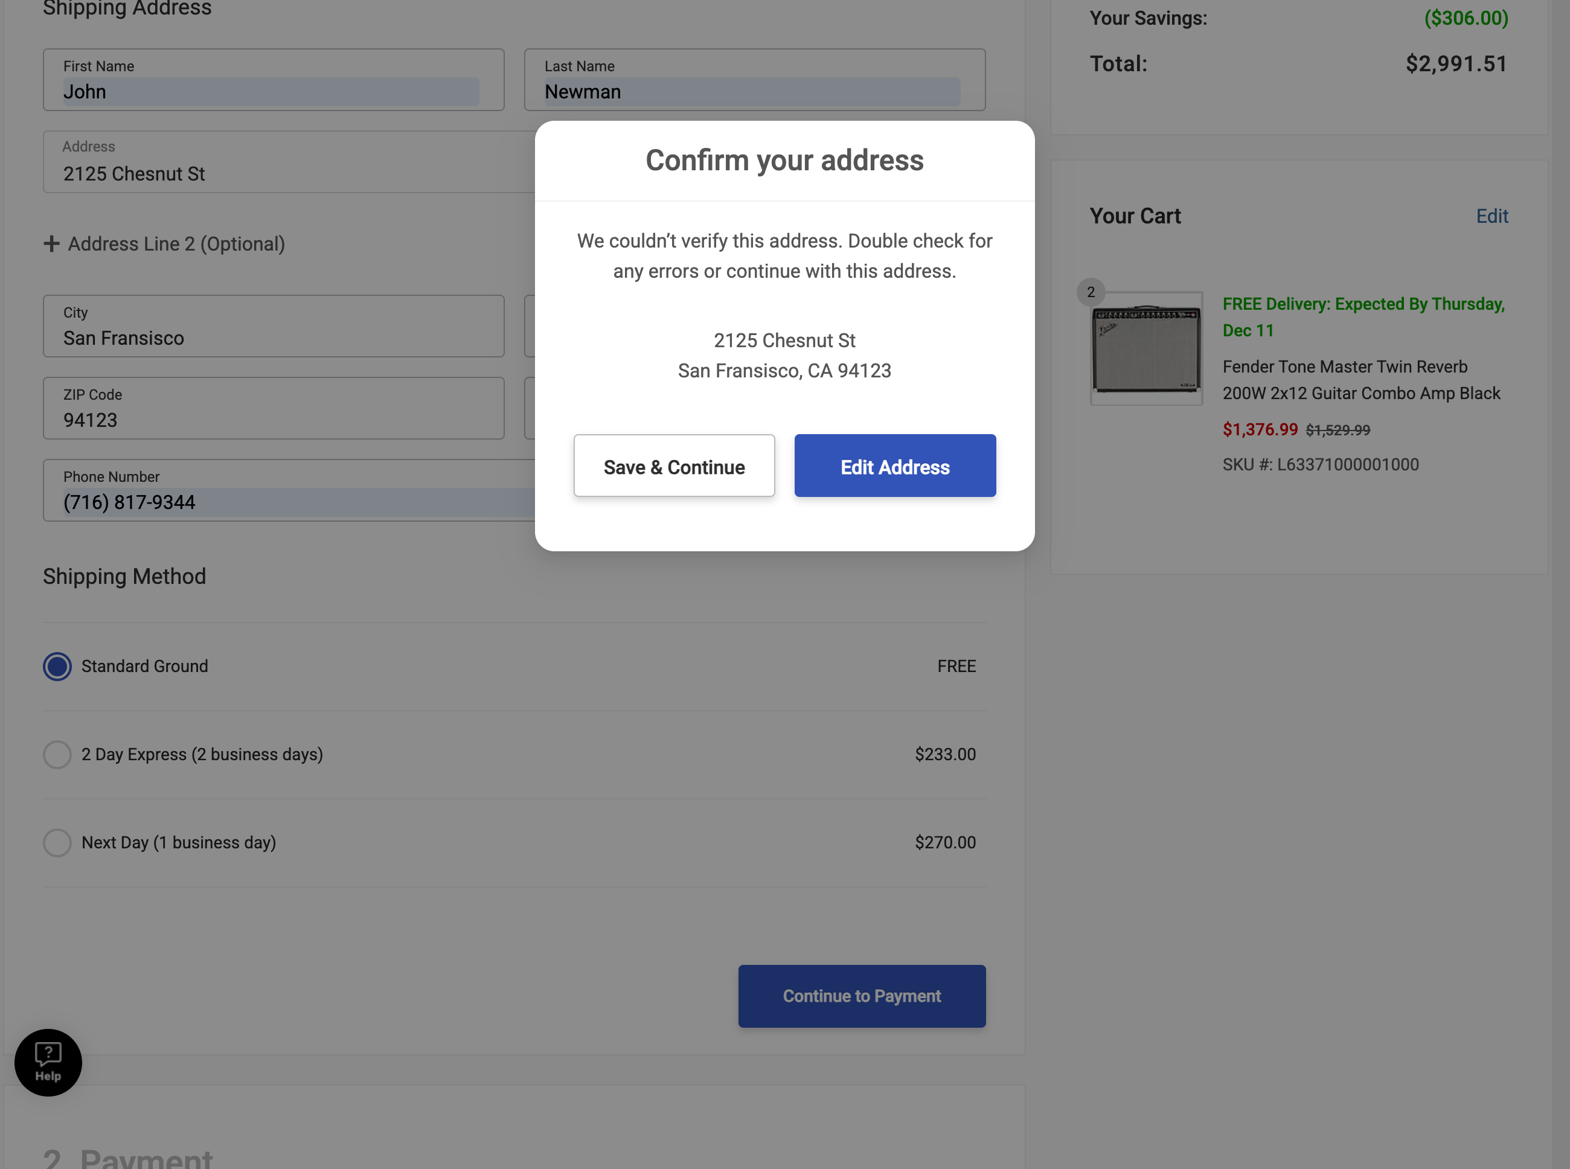The image size is (1570, 1169).
Task: Click the quantity badge on amp image
Action: tap(1091, 292)
